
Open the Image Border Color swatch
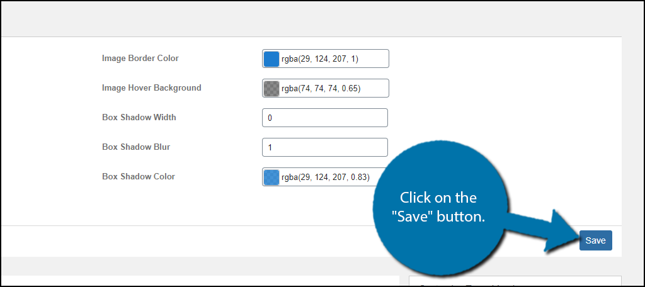(271, 59)
